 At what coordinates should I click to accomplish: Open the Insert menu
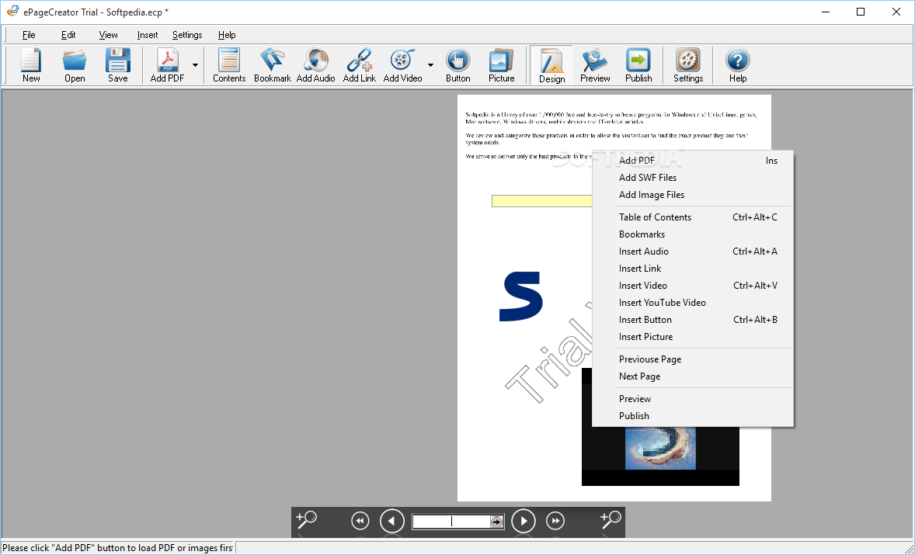pos(147,35)
